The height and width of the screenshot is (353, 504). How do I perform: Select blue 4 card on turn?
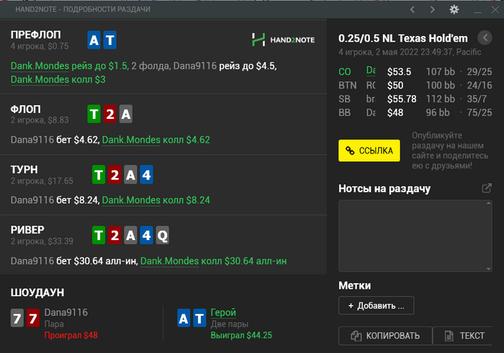tap(146, 174)
